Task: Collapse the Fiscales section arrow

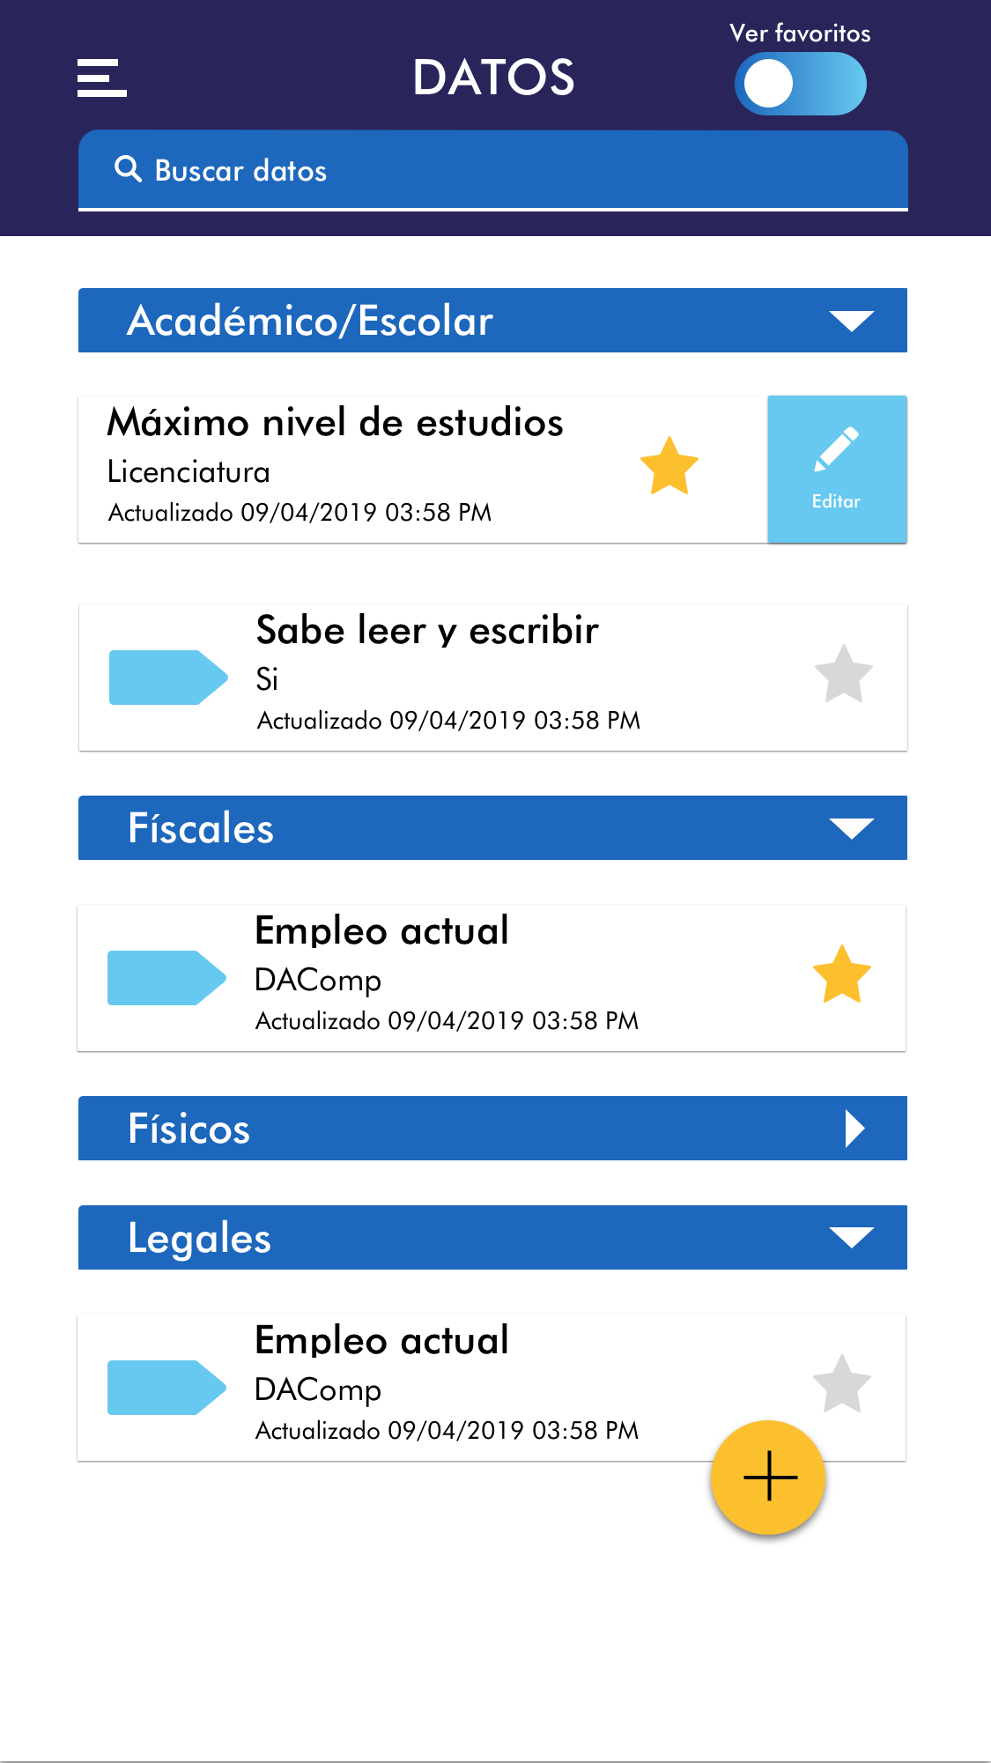Action: click(x=851, y=828)
